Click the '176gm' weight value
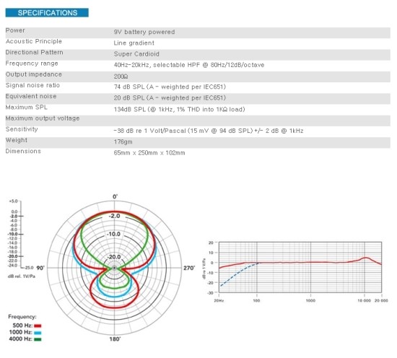Viewport: 397px width, 358px height. (123, 142)
